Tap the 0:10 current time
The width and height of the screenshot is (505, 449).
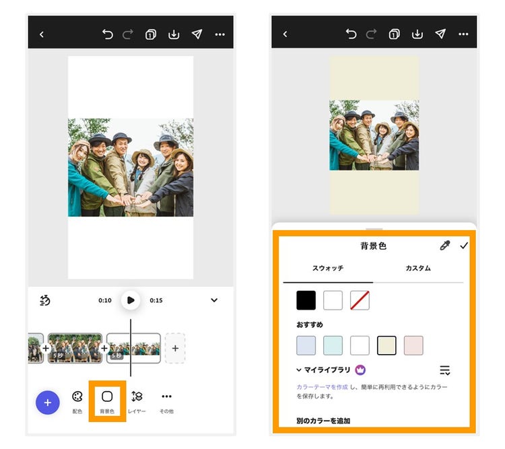tap(105, 300)
